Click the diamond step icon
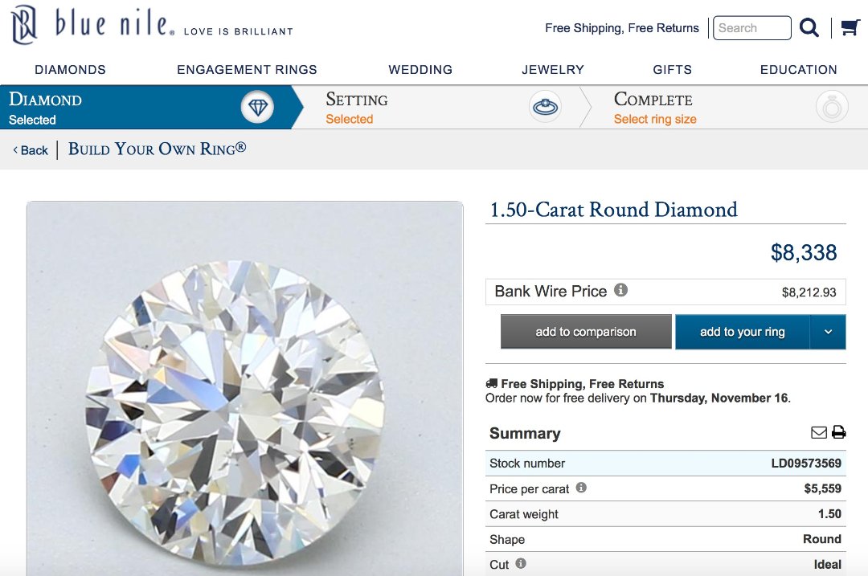Screen dimensions: 868x576 [257, 108]
